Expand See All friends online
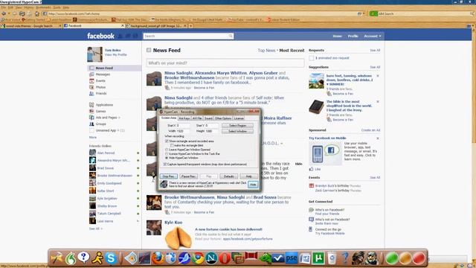 96,229
